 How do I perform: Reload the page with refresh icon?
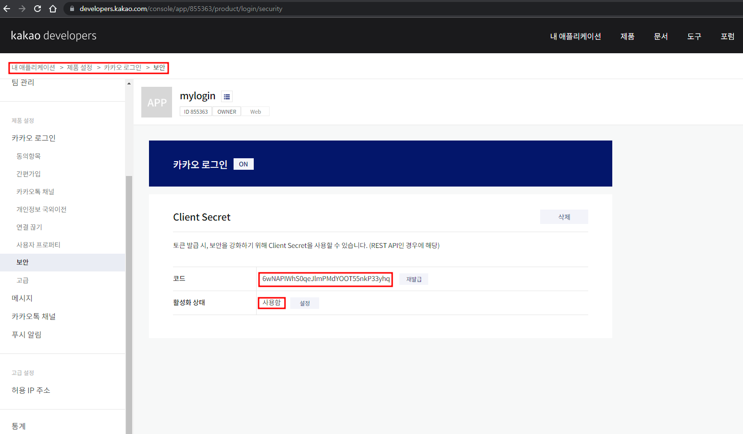(37, 9)
